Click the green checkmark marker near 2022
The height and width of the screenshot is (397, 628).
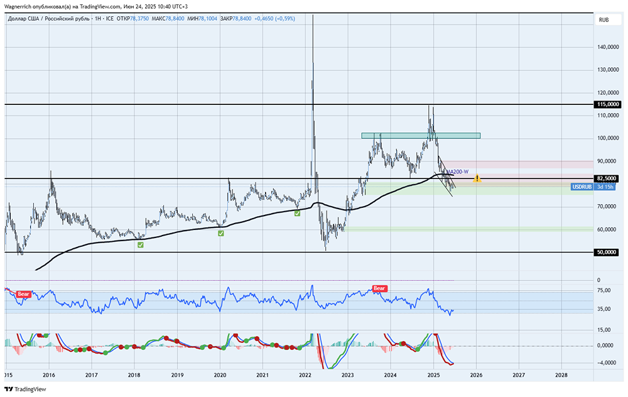coord(297,214)
